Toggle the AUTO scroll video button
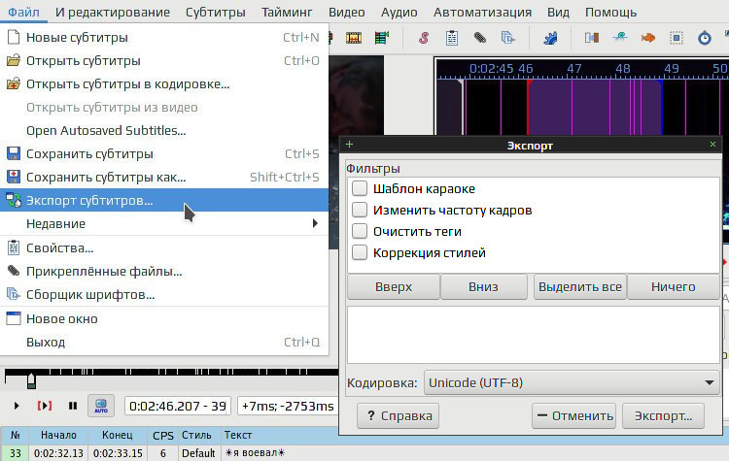The width and height of the screenshot is (729, 461). [101, 406]
